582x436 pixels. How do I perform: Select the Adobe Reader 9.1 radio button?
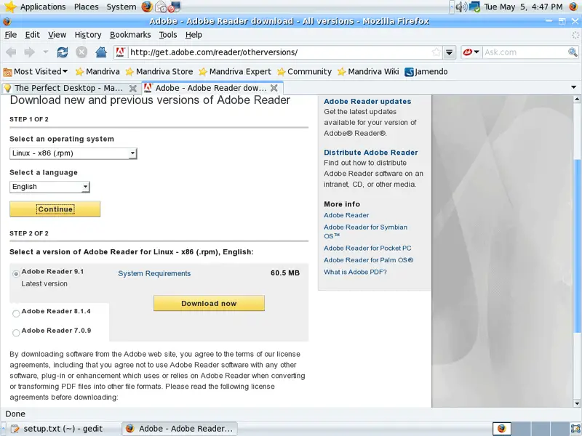click(16, 274)
